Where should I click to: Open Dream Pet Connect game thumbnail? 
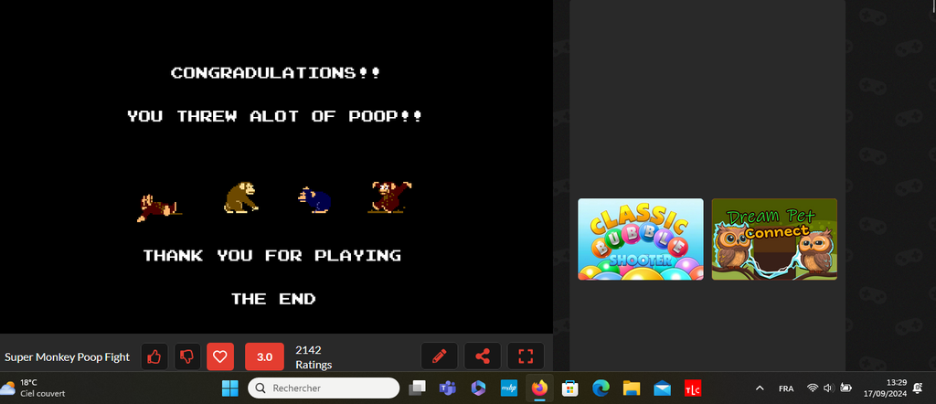774,239
